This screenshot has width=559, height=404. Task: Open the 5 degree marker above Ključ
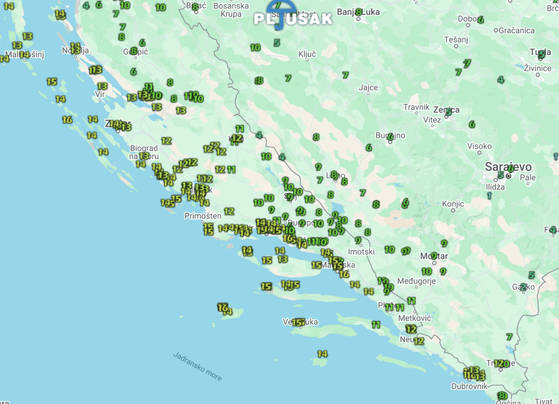pyautogui.click(x=277, y=43)
